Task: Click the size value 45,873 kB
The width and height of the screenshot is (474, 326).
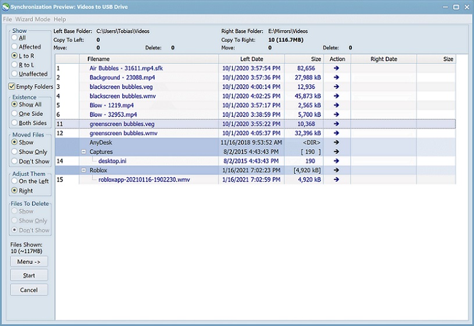Action: [x=308, y=96]
